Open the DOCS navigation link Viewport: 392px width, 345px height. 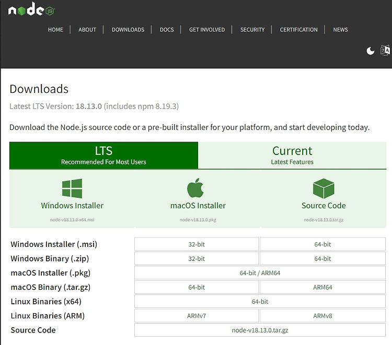coord(167,30)
